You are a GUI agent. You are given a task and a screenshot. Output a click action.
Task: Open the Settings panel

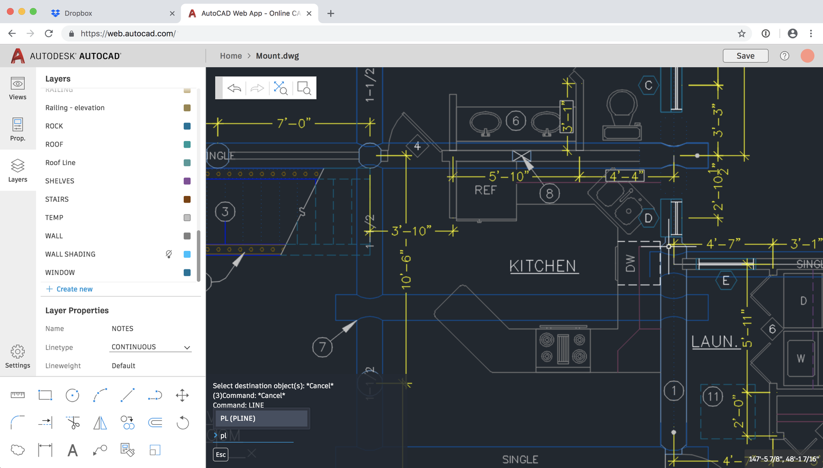17,356
